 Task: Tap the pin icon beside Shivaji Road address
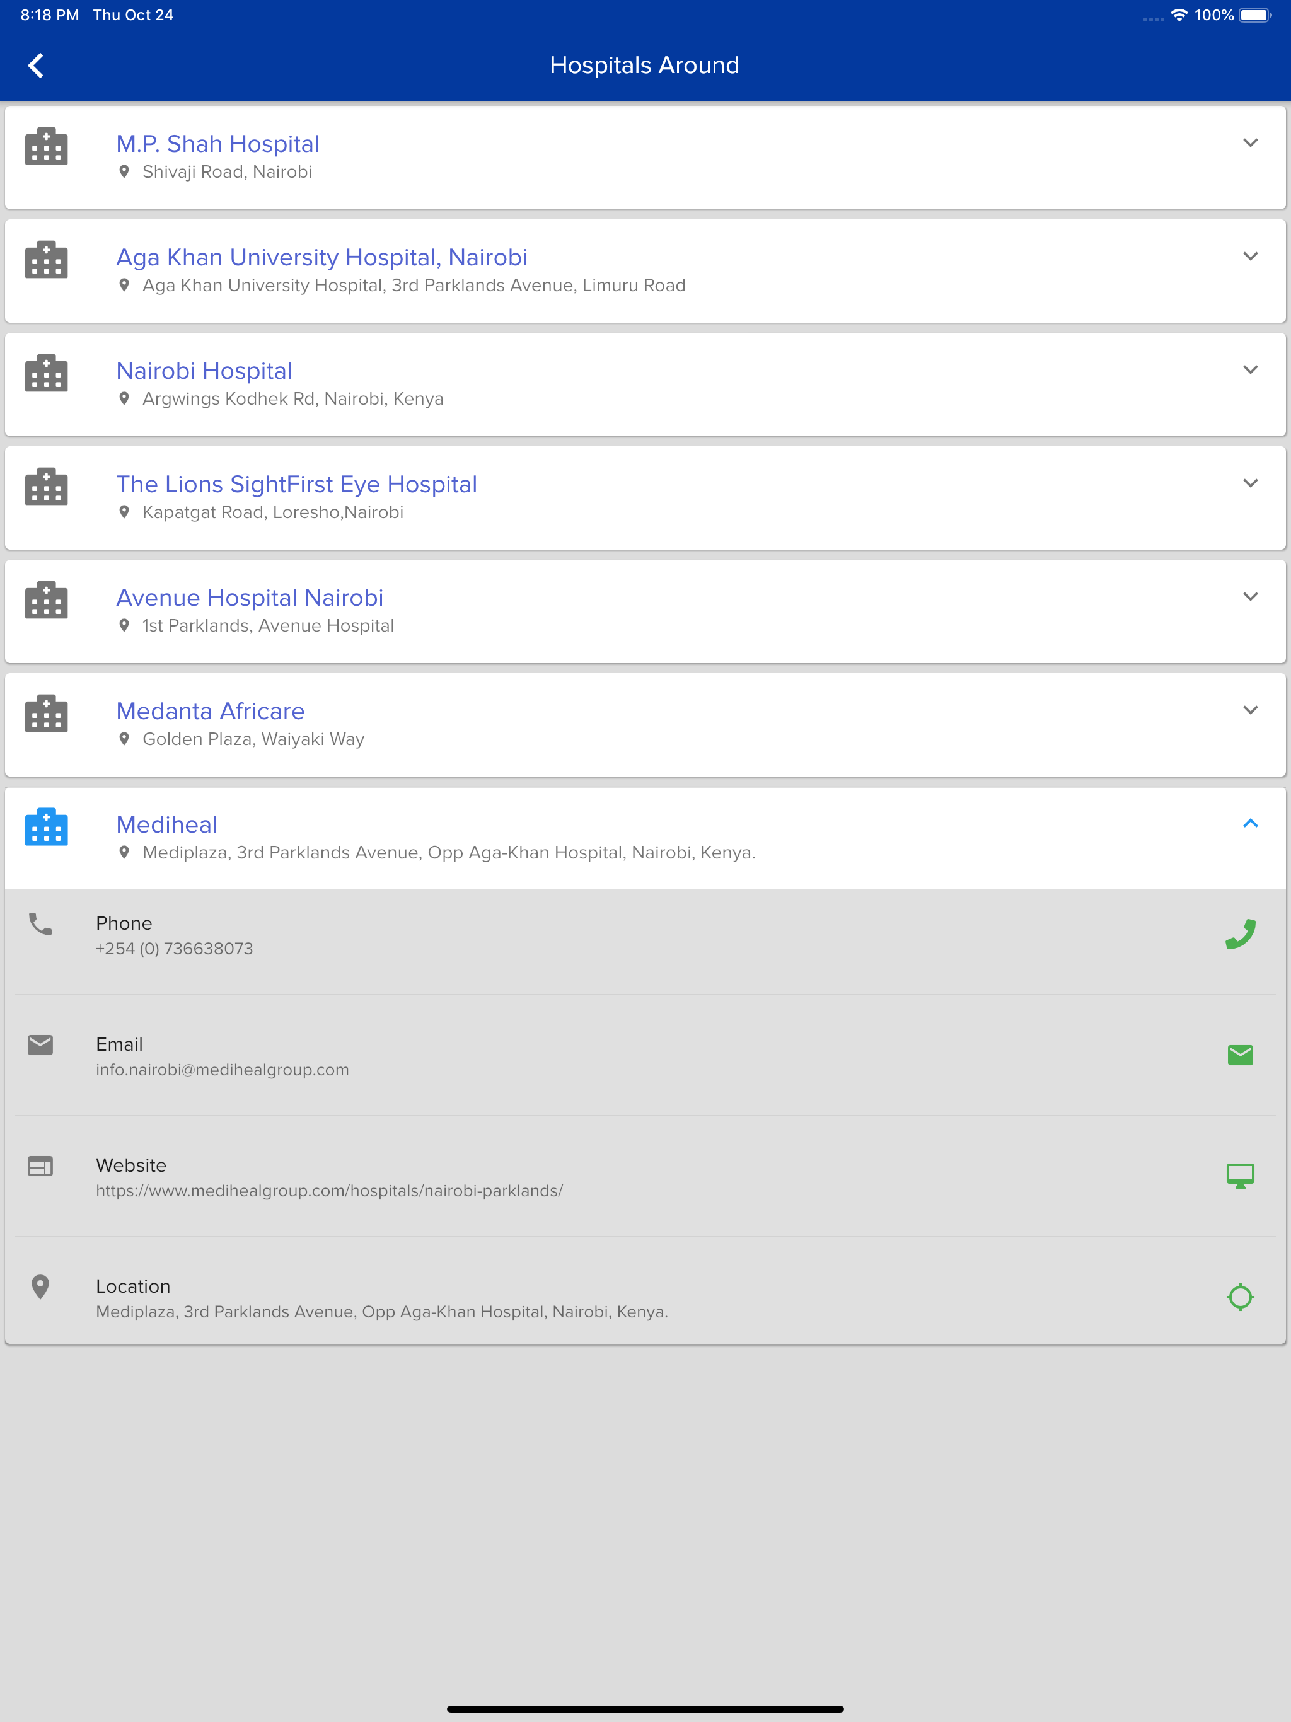point(124,172)
